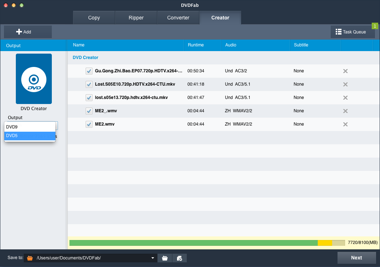Screen dimensions: 380x267
Task: Select the Und AC3/2 audio cell
Action: [x=236, y=71]
